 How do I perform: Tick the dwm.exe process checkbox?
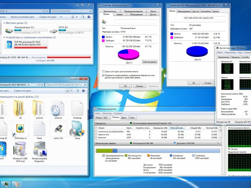pyautogui.click(x=96, y=138)
